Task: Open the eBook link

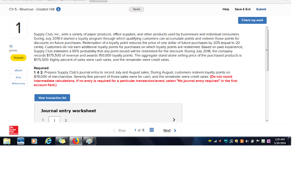Action: [18, 70]
